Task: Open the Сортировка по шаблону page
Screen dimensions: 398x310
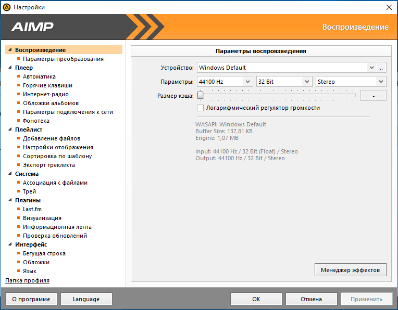Action: [57, 156]
